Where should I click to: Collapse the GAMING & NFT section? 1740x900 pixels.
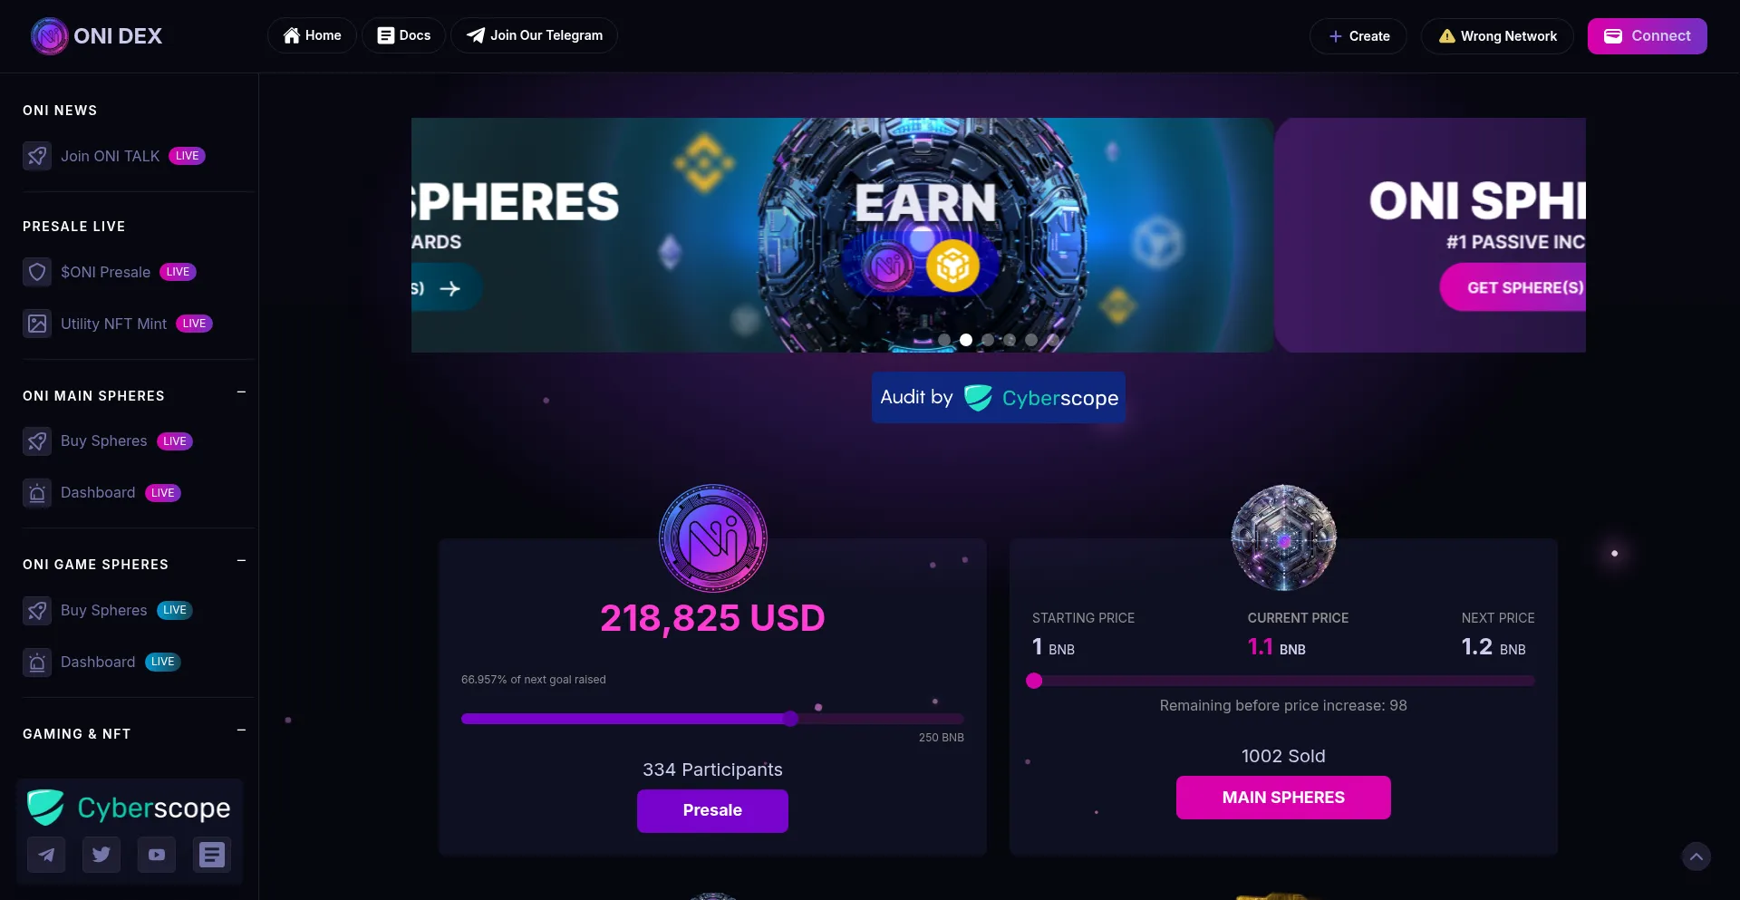pyautogui.click(x=241, y=731)
